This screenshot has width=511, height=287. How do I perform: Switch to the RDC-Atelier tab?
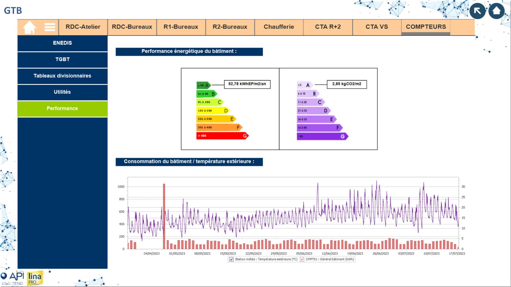[83, 27]
